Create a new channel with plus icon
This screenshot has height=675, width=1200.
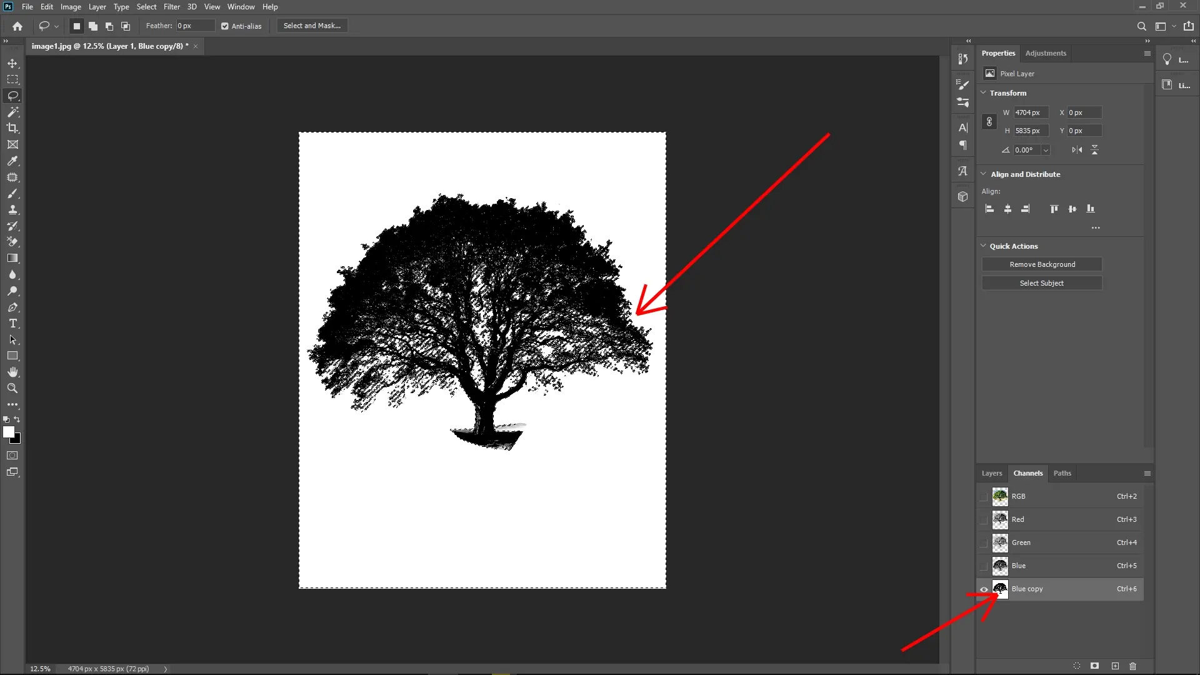point(1115,666)
